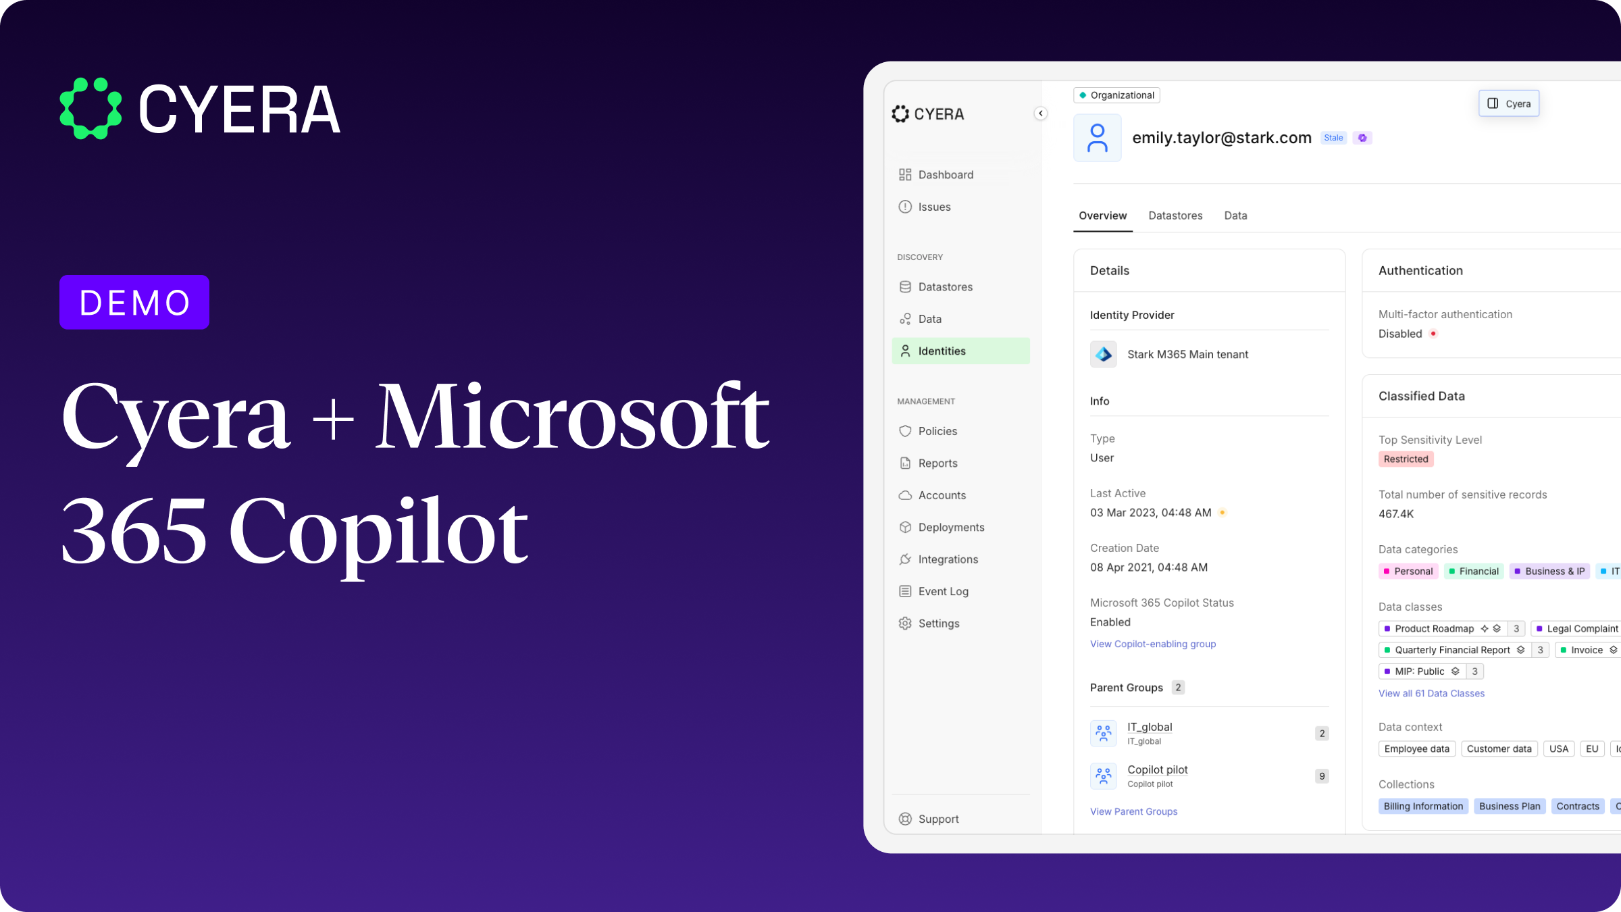Click the Stale status badge
Image resolution: width=1621 pixels, height=912 pixels.
1333,138
